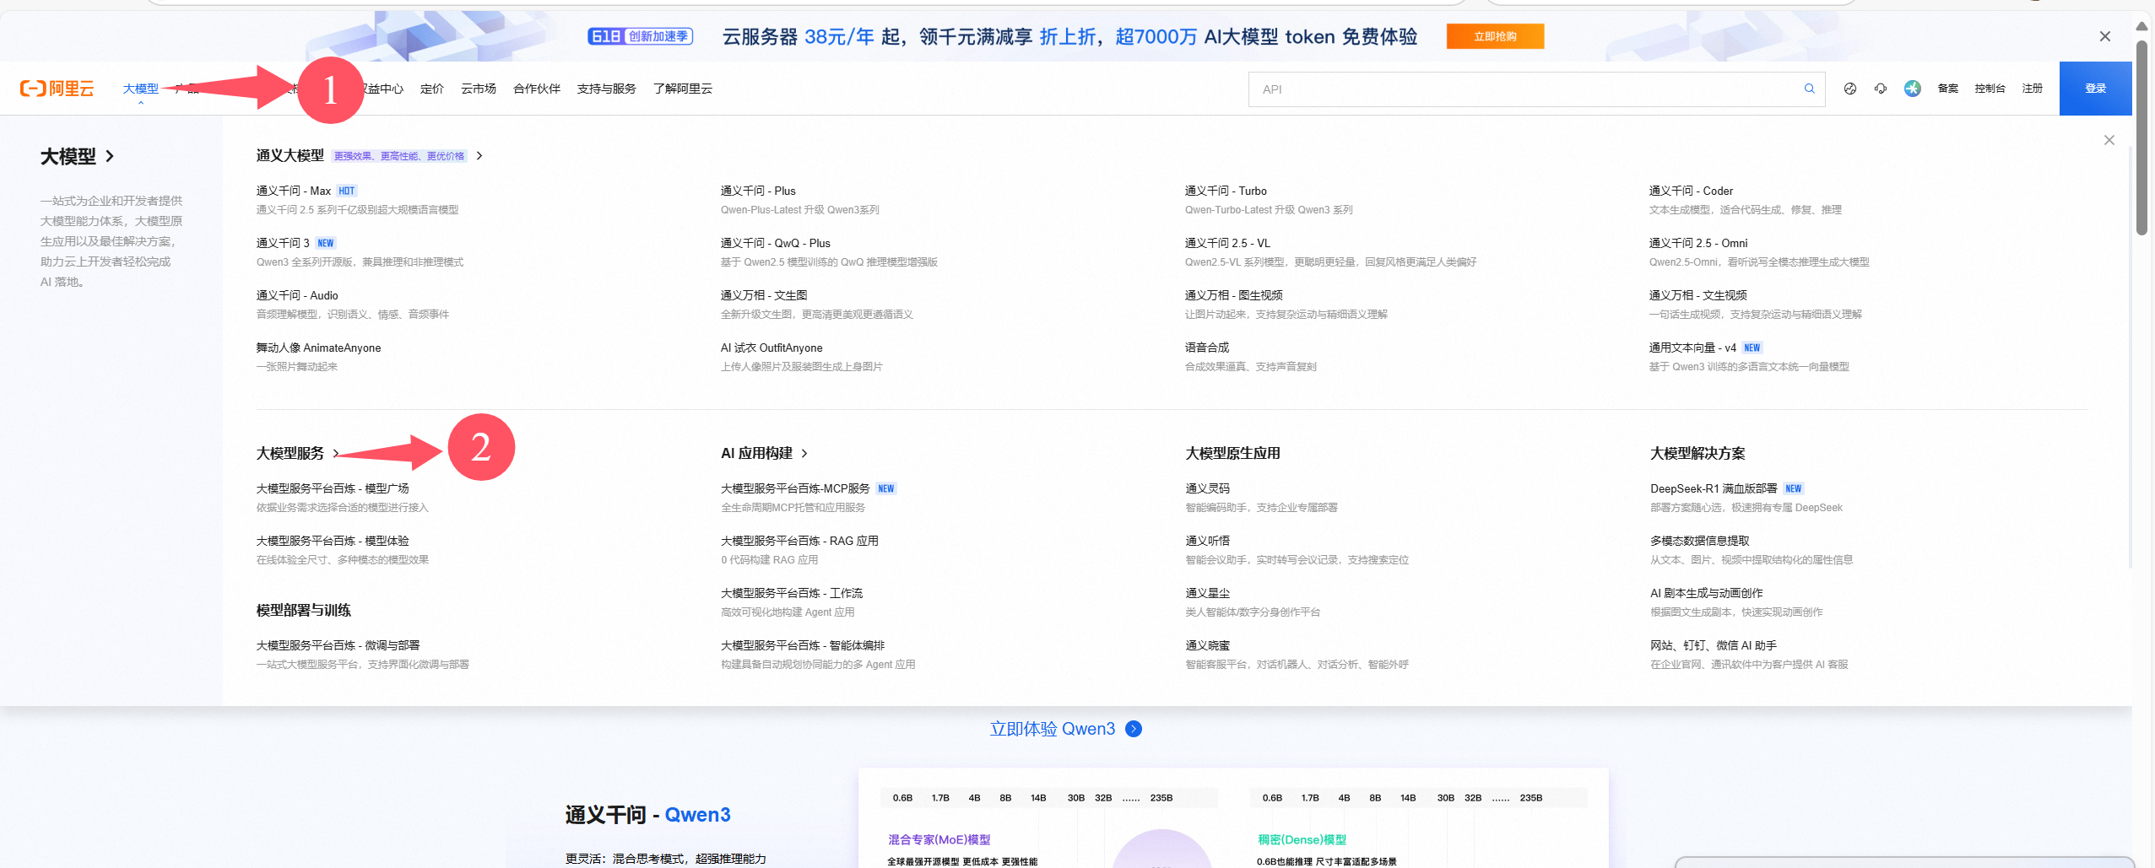Open AI 剧本生成与动画创作 solution

click(x=1707, y=594)
